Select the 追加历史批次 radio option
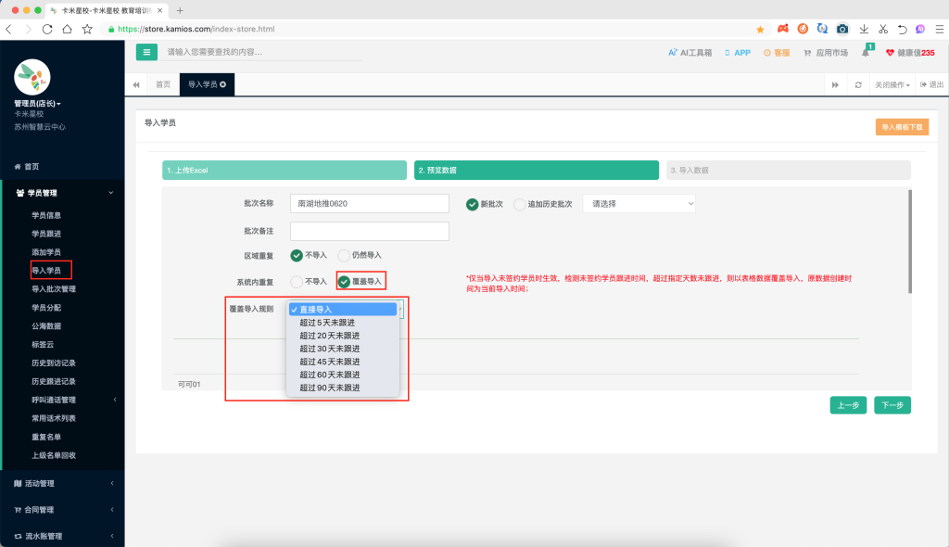 click(x=519, y=204)
